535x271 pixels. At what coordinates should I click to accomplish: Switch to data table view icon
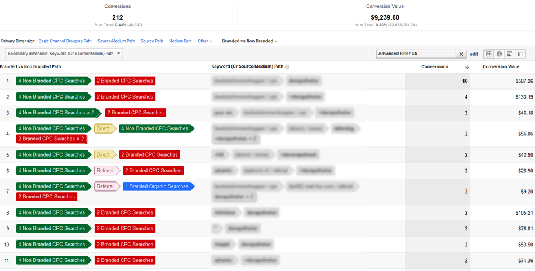click(x=489, y=54)
